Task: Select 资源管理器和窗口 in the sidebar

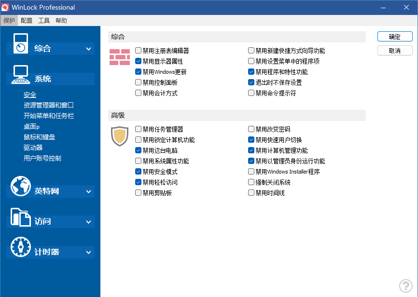Action: pyautogui.click(x=48, y=105)
